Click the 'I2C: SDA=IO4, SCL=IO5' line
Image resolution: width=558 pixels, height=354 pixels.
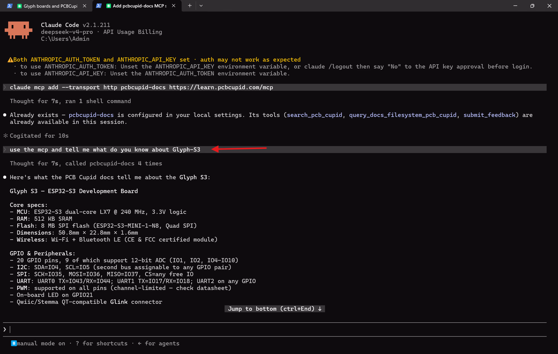pos(121,267)
